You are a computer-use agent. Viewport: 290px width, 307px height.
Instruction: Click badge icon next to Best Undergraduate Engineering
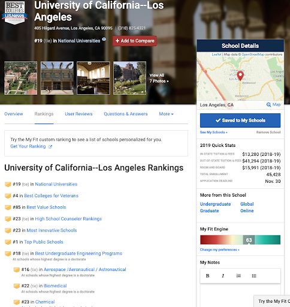click(x=8, y=254)
